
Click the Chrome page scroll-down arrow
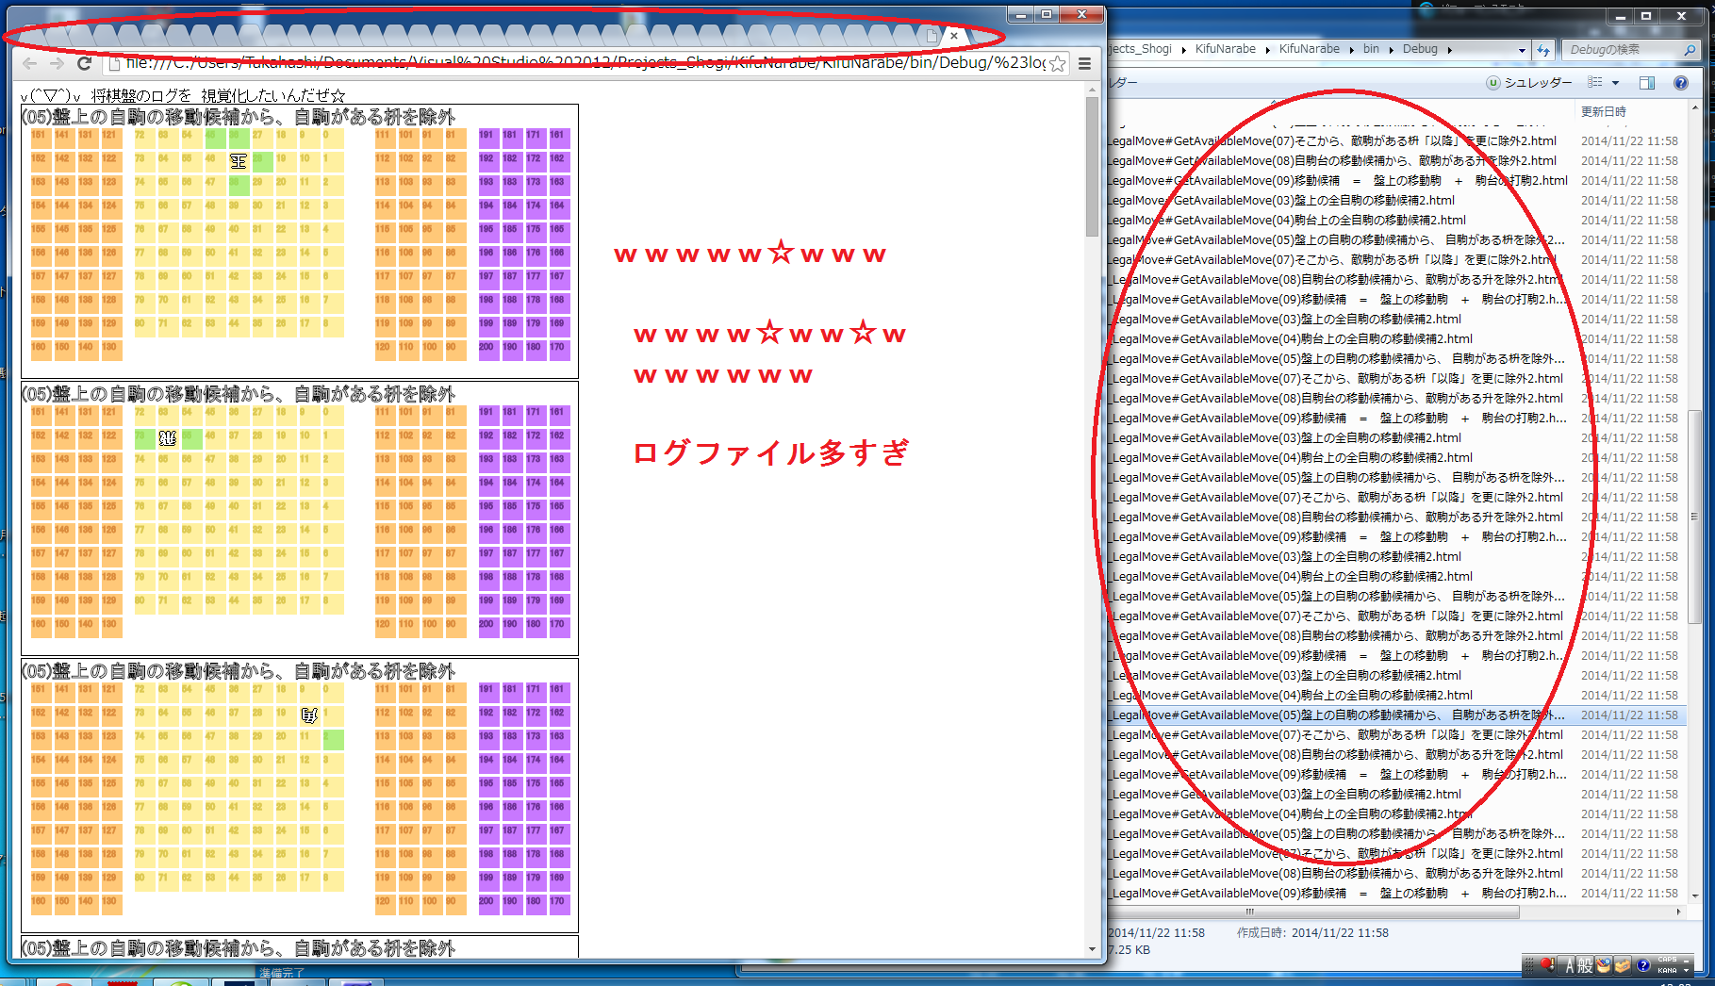(x=1092, y=949)
